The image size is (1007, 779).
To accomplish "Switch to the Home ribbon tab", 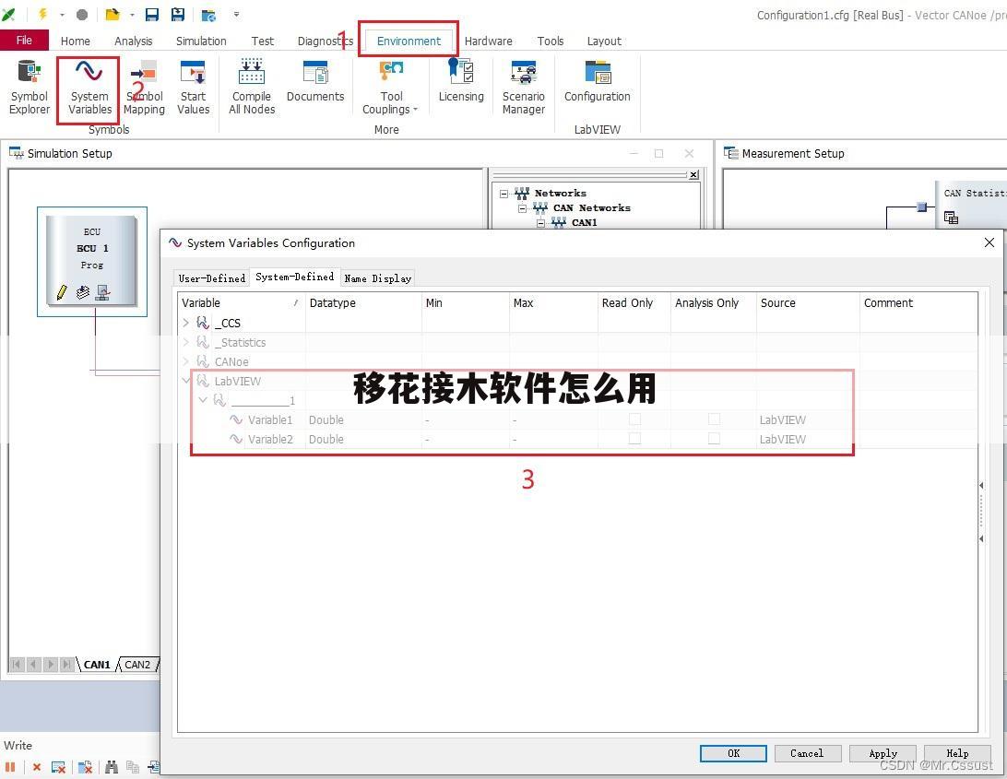I will (x=75, y=41).
